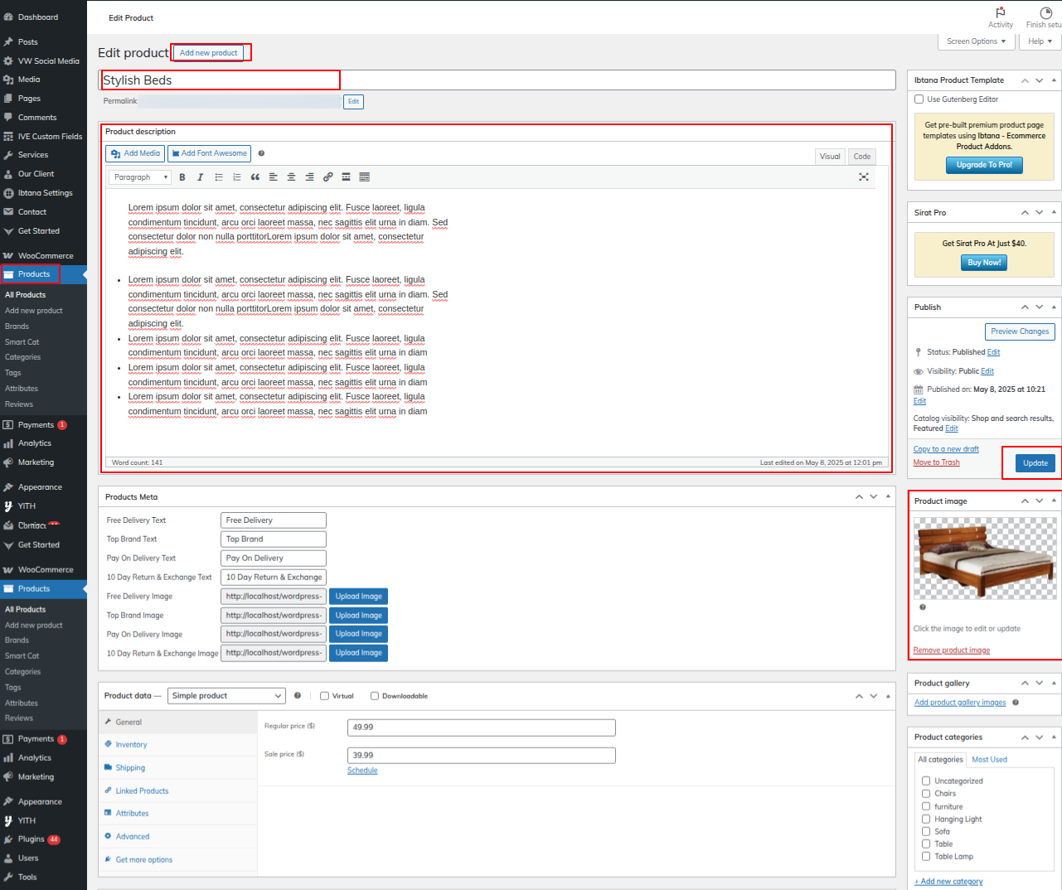Screen dimensions: 1062x890
Task: Click the bed product image thumbnail
Action: [984, 558]
